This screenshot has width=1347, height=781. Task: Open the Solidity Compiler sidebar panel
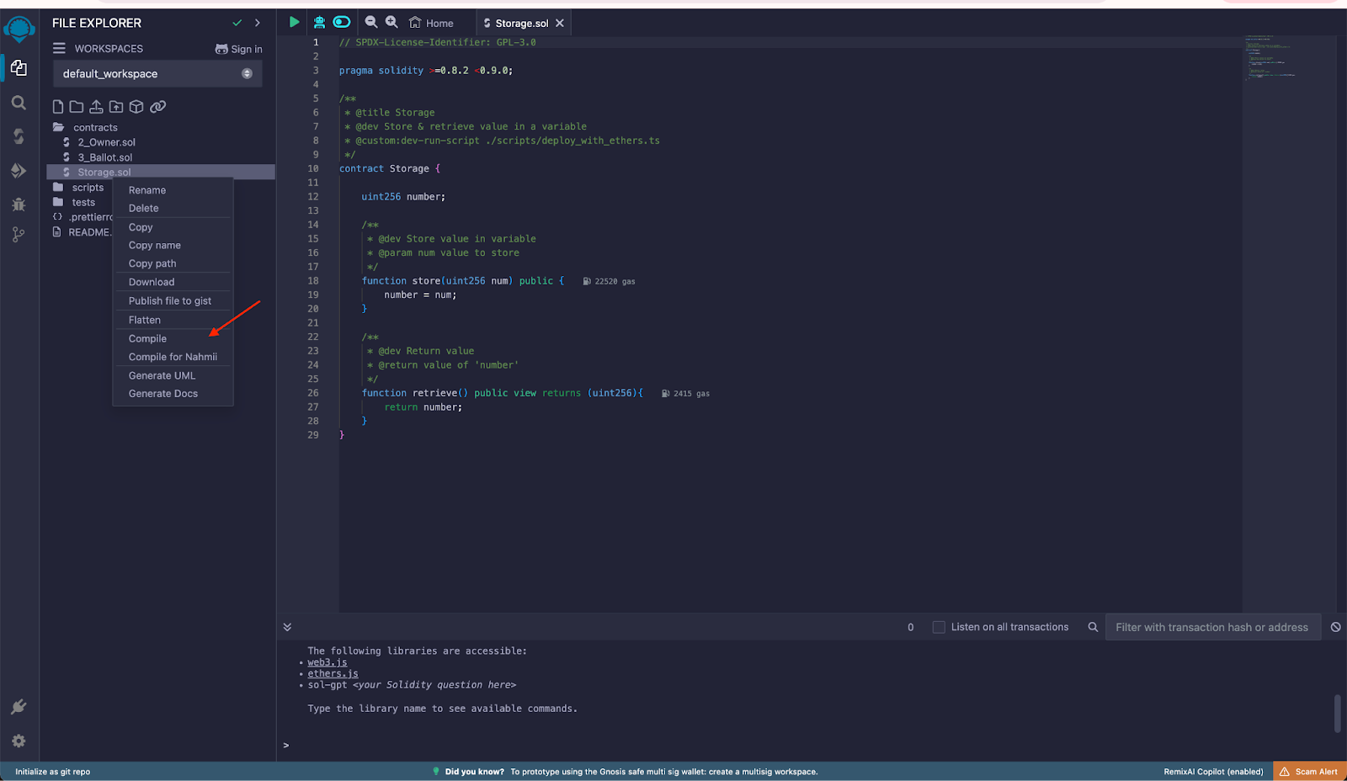click(x=19, y=135)
